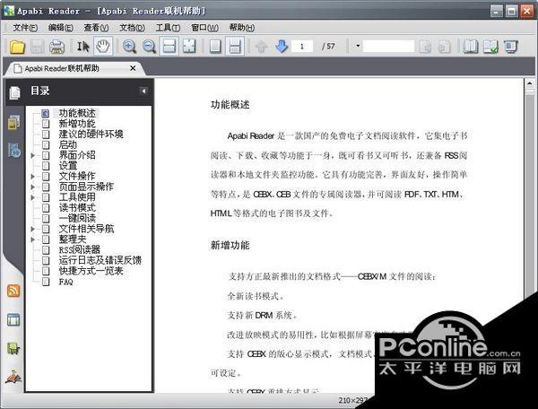Screen dimensions: 538x409
Task: Open the reading-person sidebar icon
Action: [13, 377]
